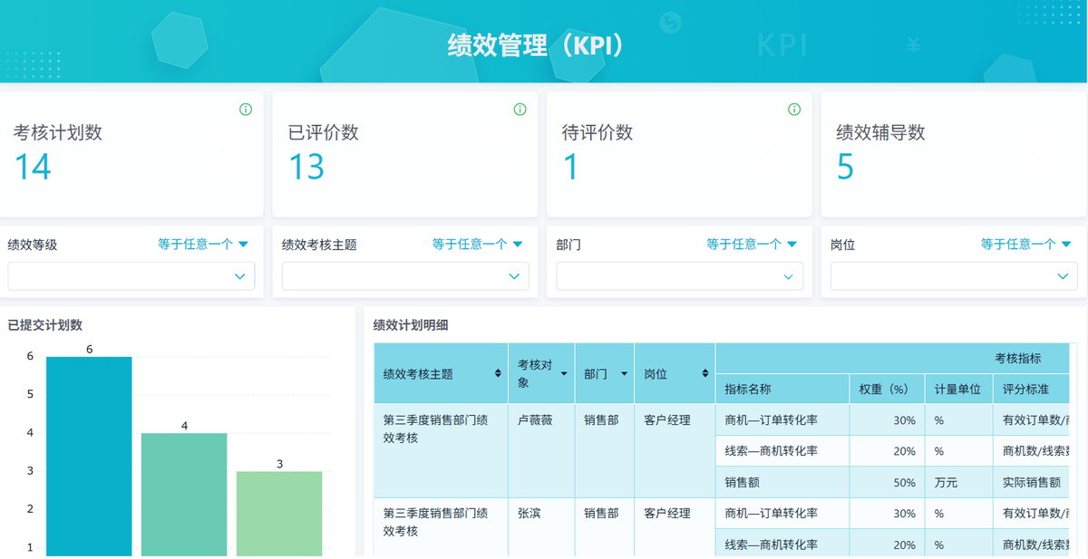The image size is (1088, 559).
Task: Click sort icon in 岗位 table header
Action: pyautogui.click(x=704, y=373)
